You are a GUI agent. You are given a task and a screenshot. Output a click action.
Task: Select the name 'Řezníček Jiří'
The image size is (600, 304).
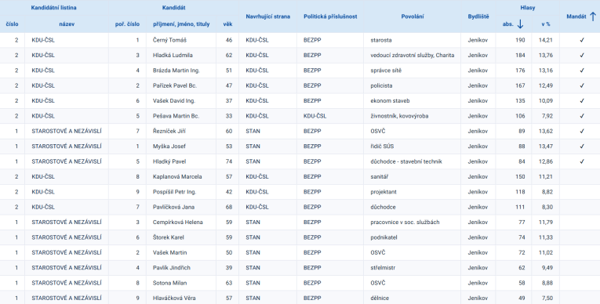pyautogui.click(x=169, y=131)
